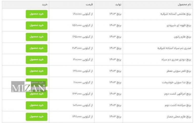Viewport: 194px width, 123px height.
Task: Purchase برنج دودی صدری دم سیاه
Action: tap(37, 60)
